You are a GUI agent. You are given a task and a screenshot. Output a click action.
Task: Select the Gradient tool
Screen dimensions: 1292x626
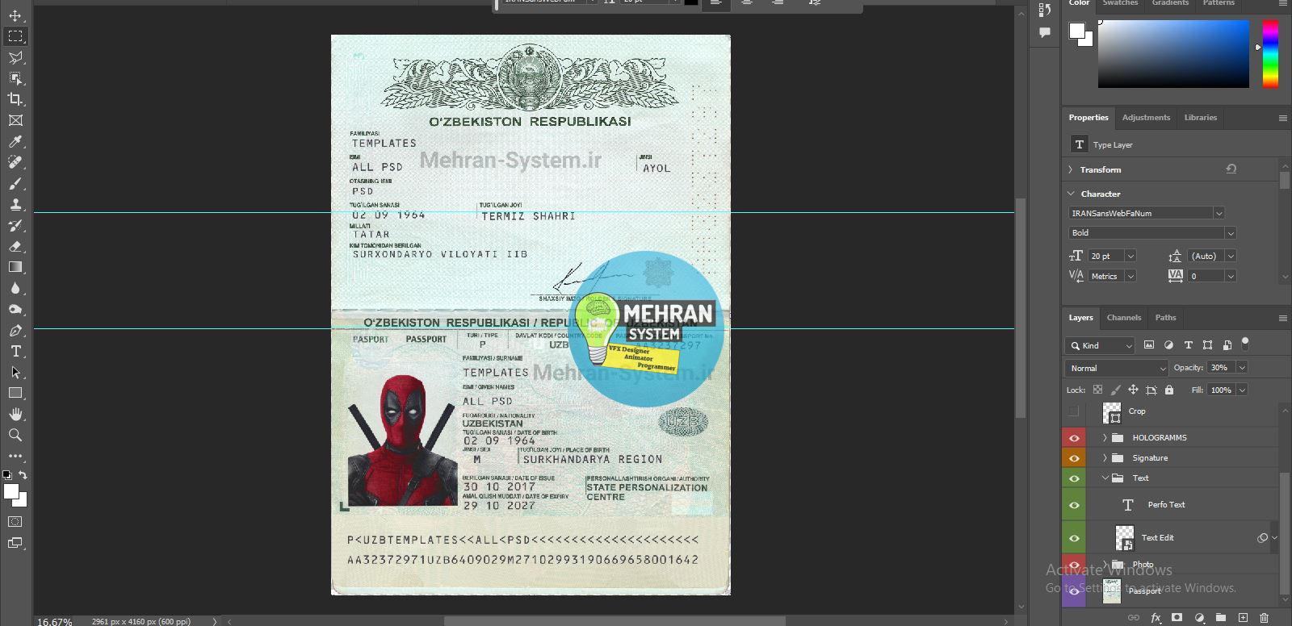(15, 267)
